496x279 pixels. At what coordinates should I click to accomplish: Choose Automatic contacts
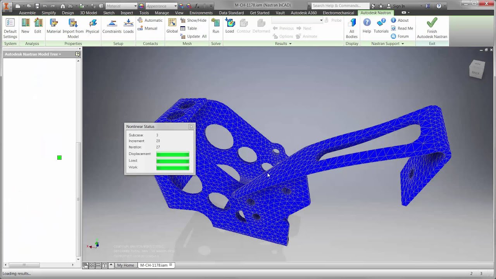[150, 20]
